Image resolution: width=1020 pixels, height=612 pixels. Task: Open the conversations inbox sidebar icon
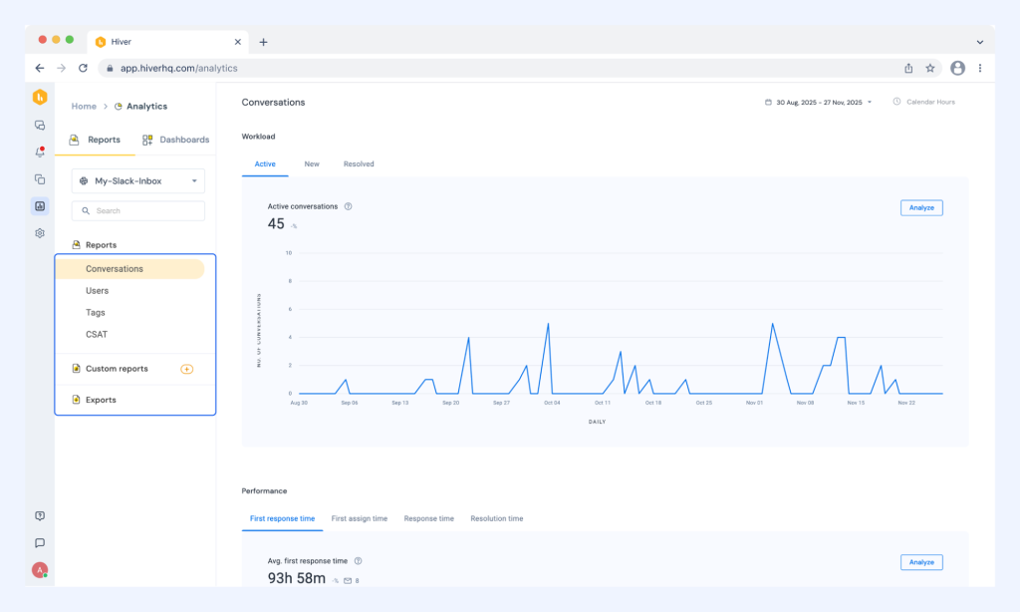tap(40, 125)
